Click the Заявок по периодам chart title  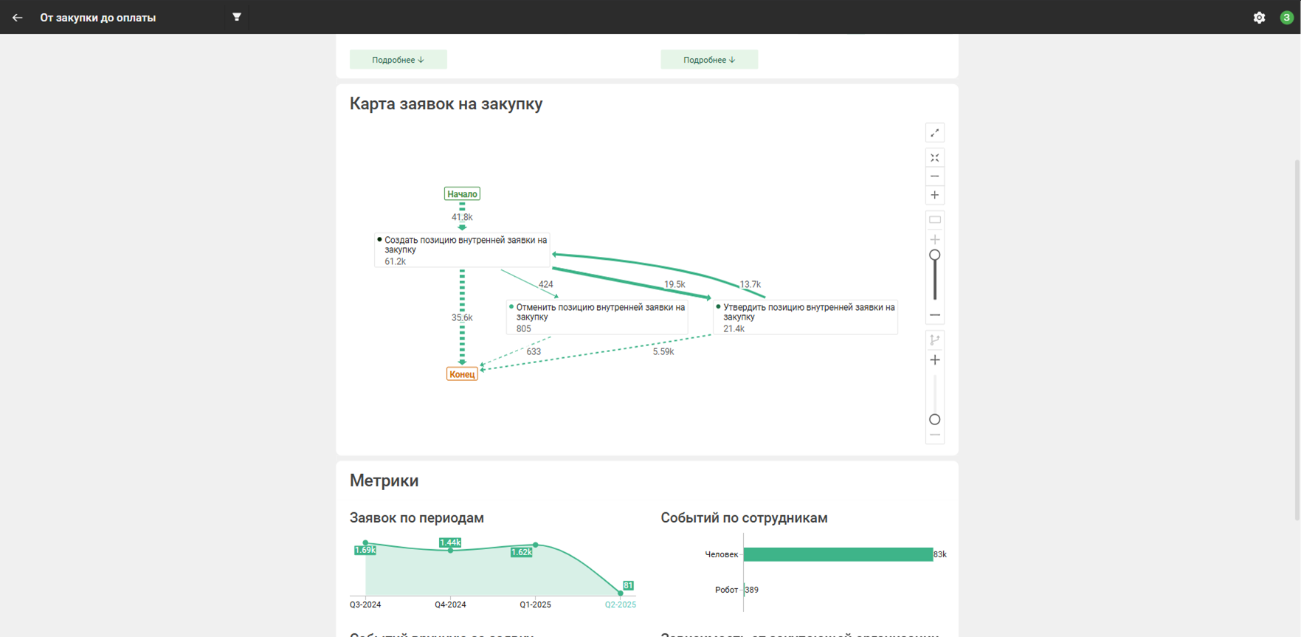point(417,518)
